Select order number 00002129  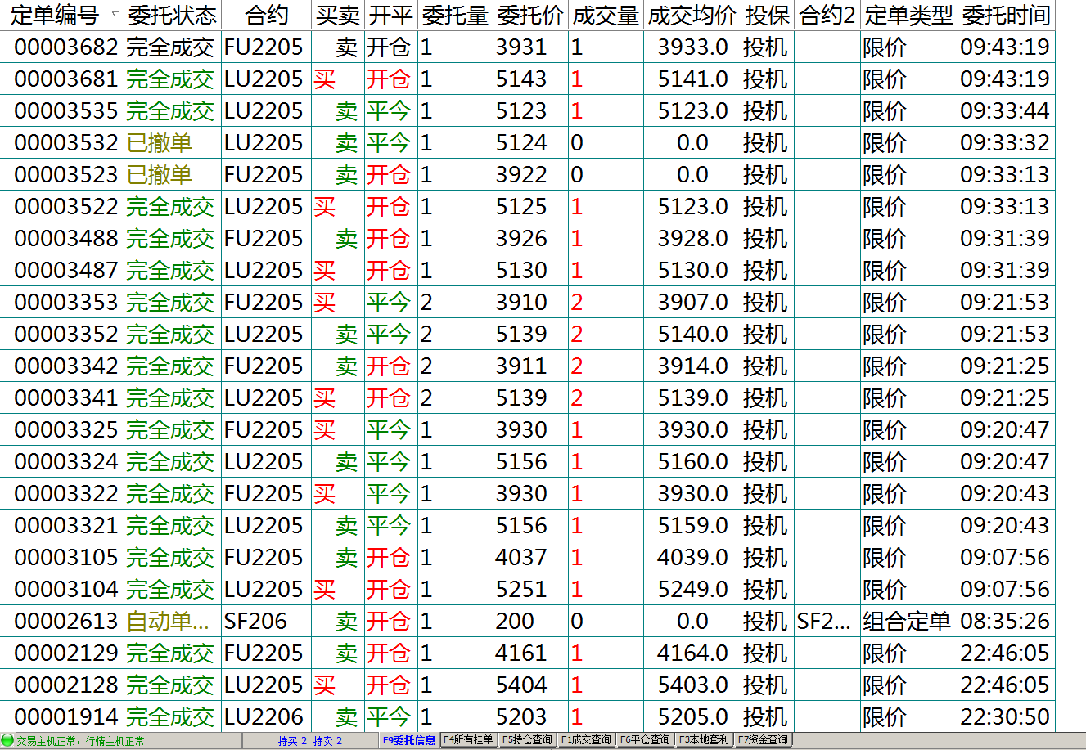click(66, 653)
